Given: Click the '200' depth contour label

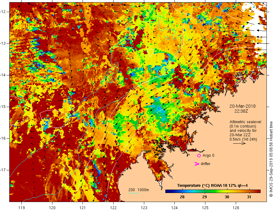Looking at the screenshot, I should pos(132,190).
